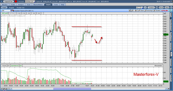Click the chart mode icon above price axis

tap(165, 13)
